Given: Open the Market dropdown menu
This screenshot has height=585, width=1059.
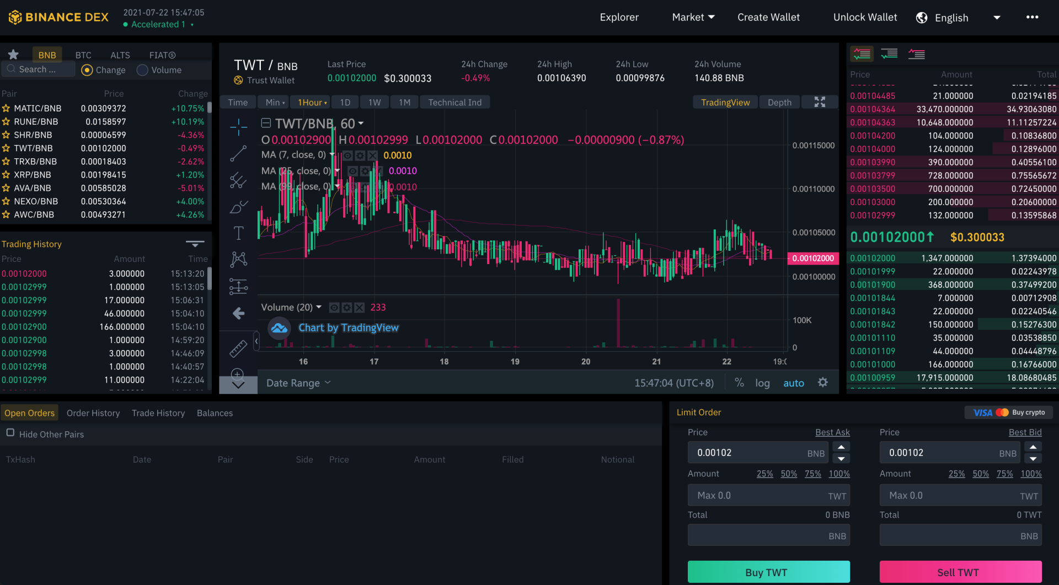Looking at the screenshot, I should click(693, 17).
